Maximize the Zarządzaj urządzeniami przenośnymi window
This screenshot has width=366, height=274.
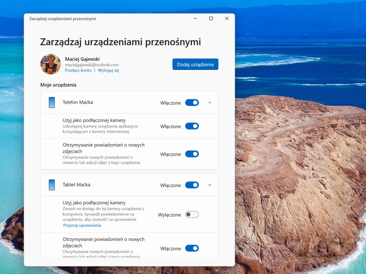[211, 18]
